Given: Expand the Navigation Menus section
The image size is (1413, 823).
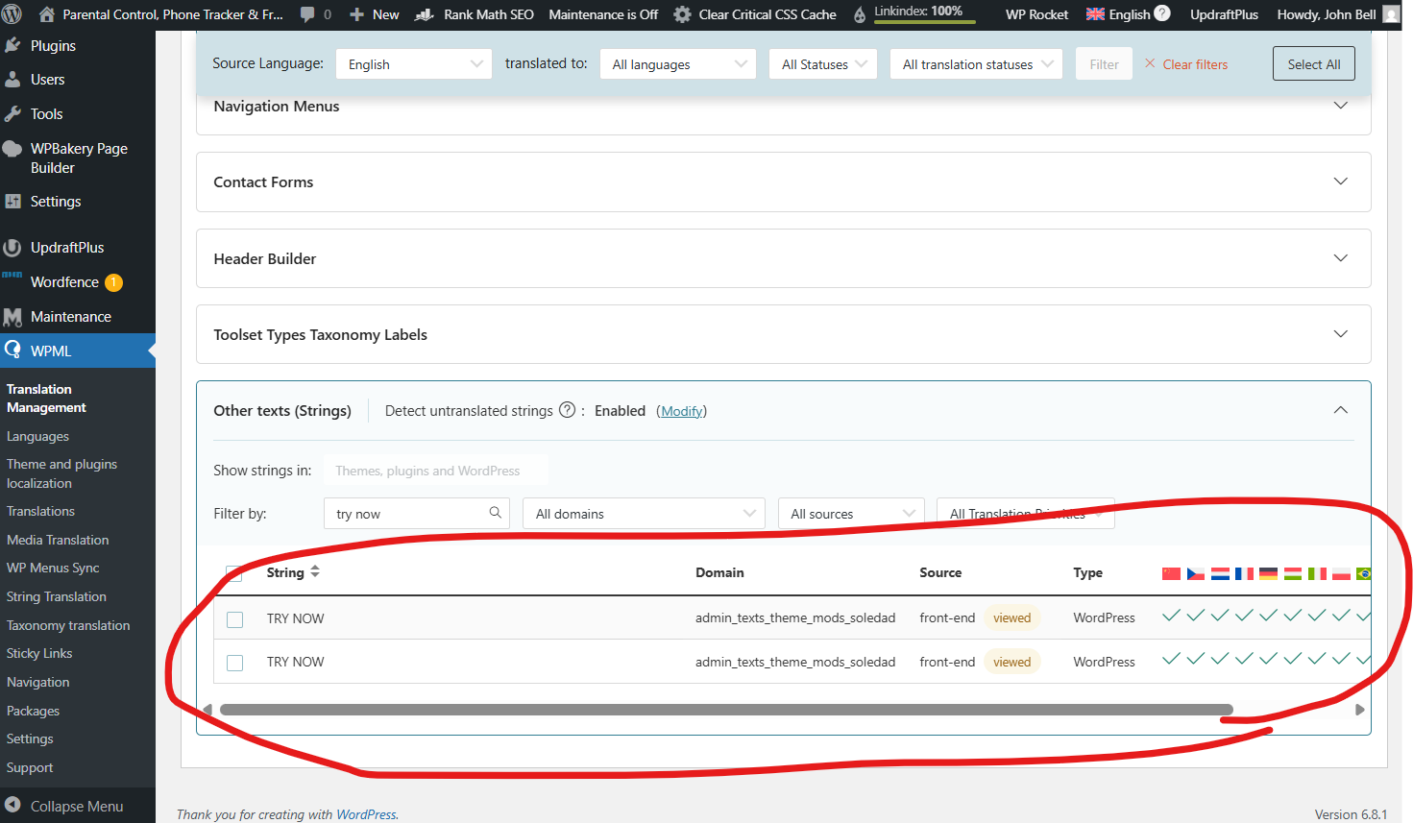Looking at the screenshot, I should 1341,105.
